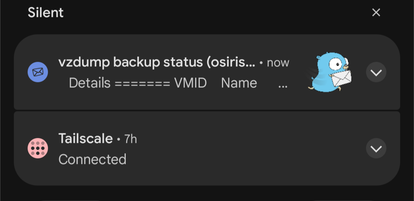Tap the blue envelope mail app icon
This screenshot has height=201, width=414.
coord(38,72)
